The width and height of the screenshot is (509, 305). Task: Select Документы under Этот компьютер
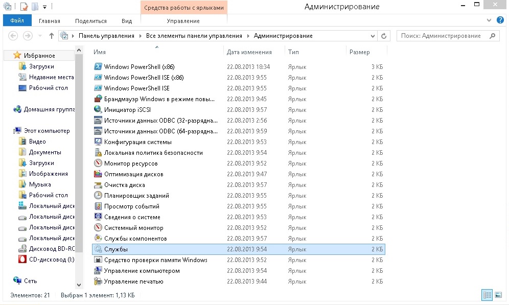[x=45, y=152]
